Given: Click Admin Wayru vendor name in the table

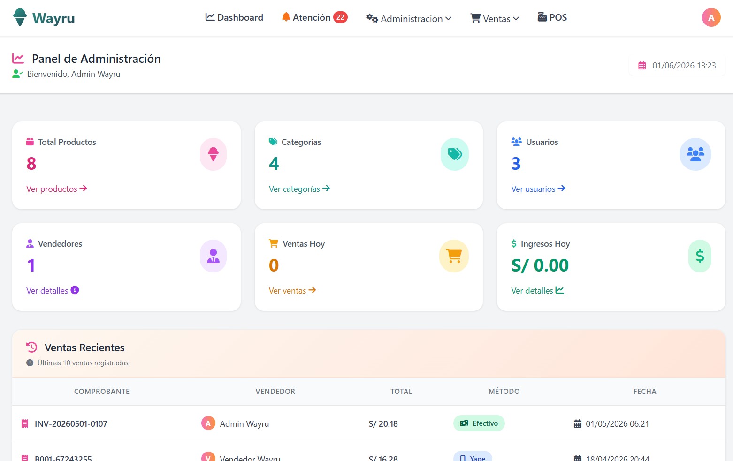Looking at the screenshot, I should (x=244, y=423).
